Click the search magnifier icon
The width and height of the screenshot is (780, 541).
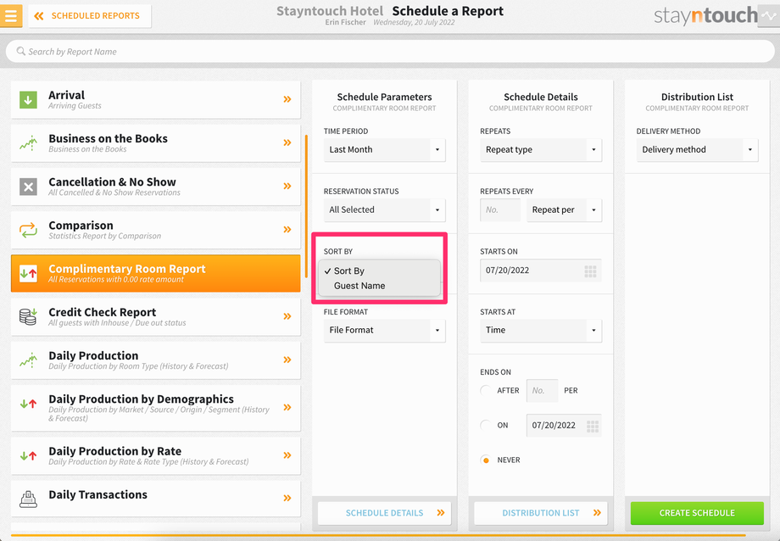(x=20, y=51)
